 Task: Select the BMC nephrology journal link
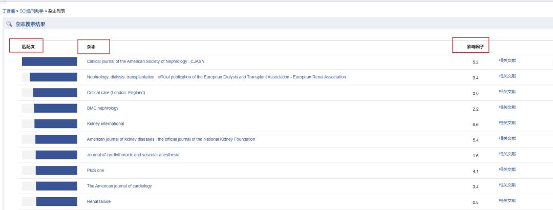[102, 108]
